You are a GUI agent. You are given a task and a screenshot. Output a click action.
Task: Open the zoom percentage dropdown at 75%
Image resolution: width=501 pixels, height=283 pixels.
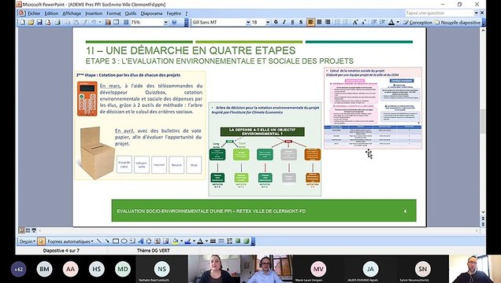166,22
